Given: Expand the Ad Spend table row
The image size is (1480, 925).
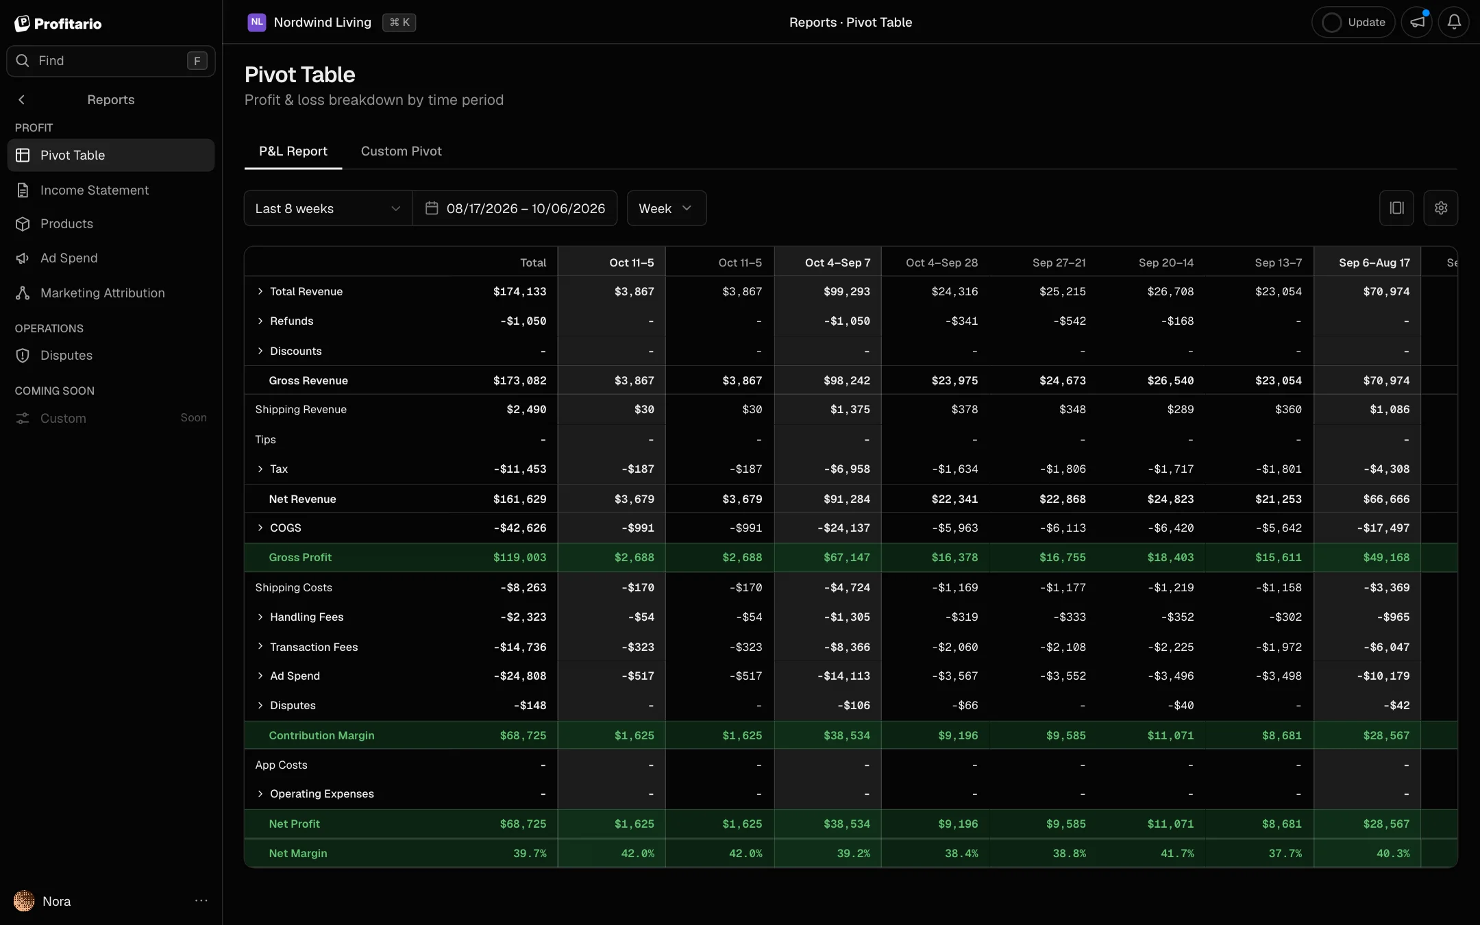Looking at the screenshot, I should tap(260, 676).
